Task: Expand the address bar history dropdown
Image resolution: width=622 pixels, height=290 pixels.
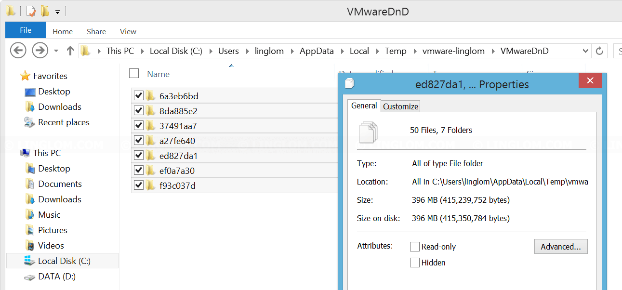Action: [585, 51]
